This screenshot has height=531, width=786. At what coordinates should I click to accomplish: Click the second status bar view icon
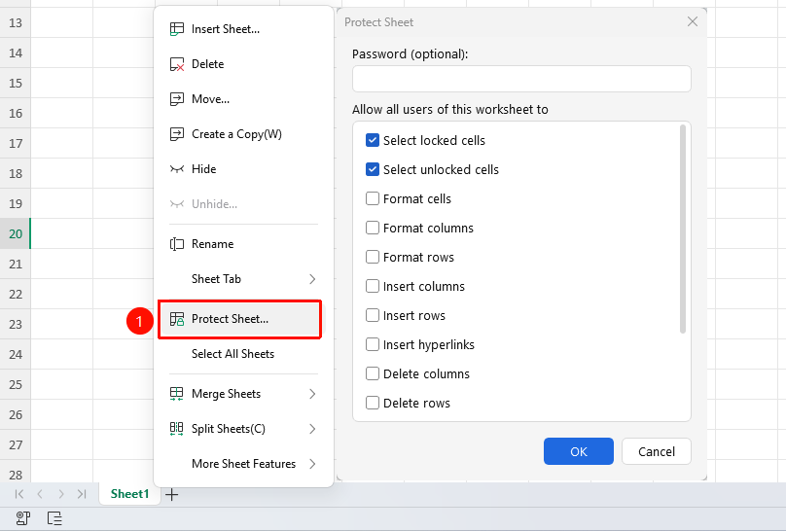(x=54, y=518)
